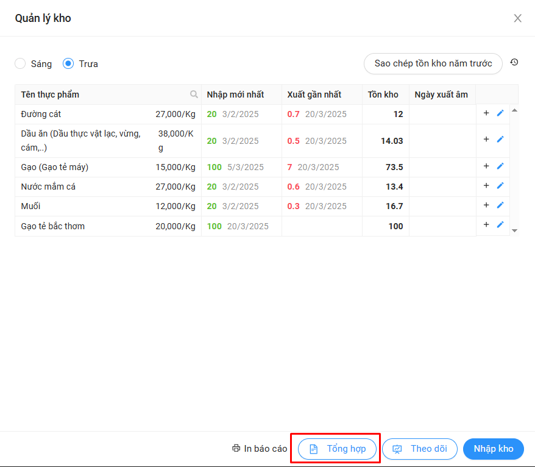Viewport: 535px width, 467px height.
Task: Edit the Muối row with pencil icon
Action: pos(500,205)
